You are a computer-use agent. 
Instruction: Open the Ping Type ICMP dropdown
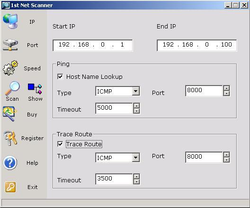[136, 91]
